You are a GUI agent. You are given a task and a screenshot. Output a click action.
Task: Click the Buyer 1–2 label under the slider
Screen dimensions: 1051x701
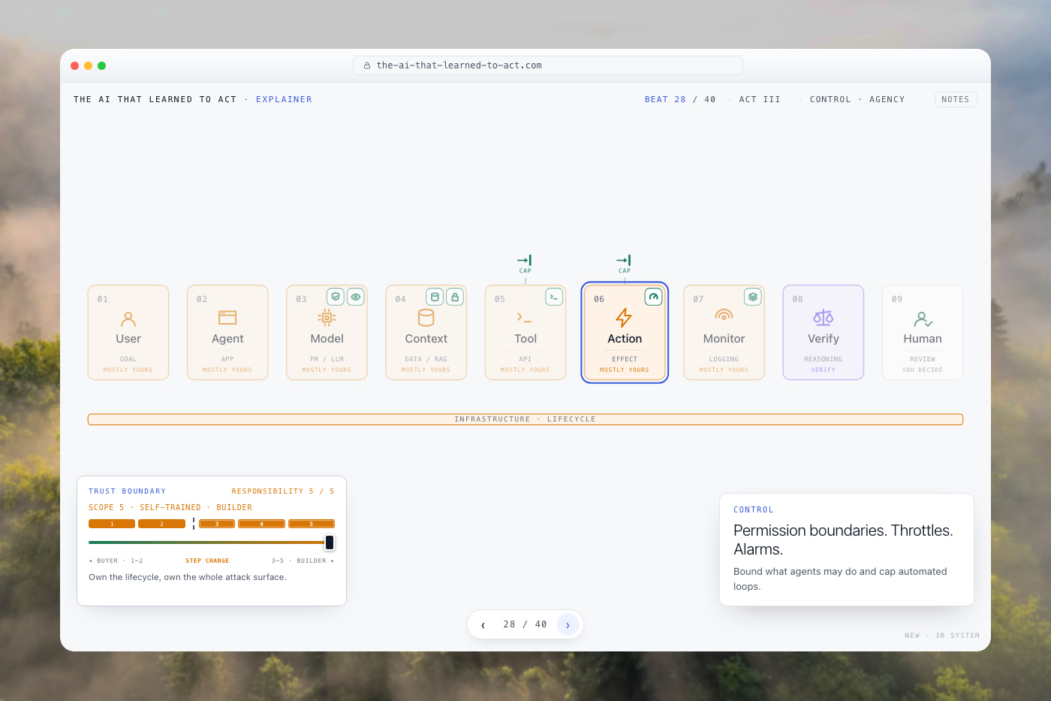pos(116,560)
